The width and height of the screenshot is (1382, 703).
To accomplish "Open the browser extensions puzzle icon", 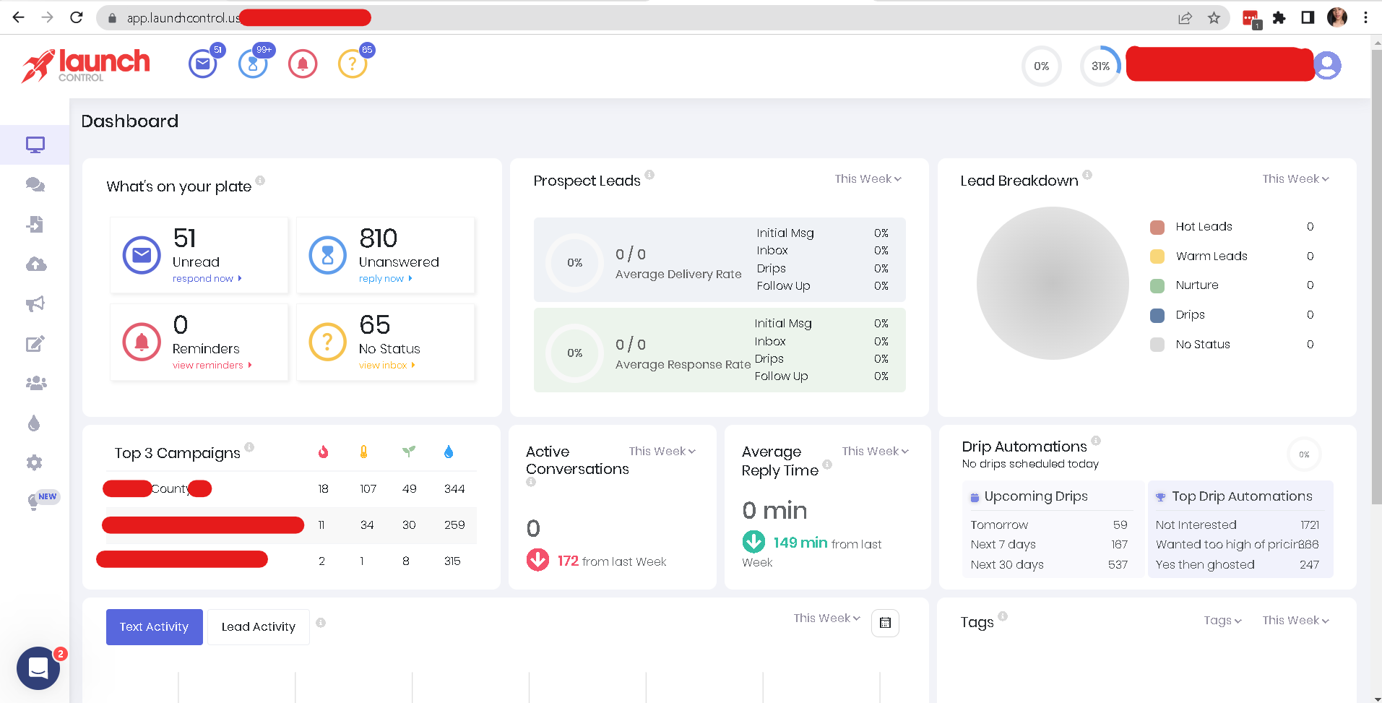I will [x=1279, y=17].
